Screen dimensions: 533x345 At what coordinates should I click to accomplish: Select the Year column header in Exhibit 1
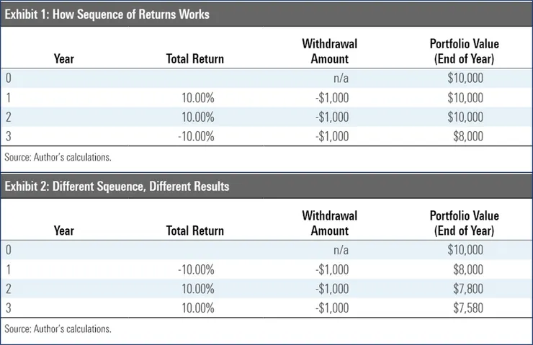63,60
